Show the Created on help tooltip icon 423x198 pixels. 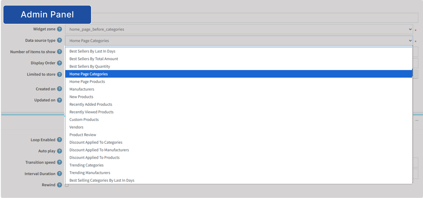[x=59, y=89]
